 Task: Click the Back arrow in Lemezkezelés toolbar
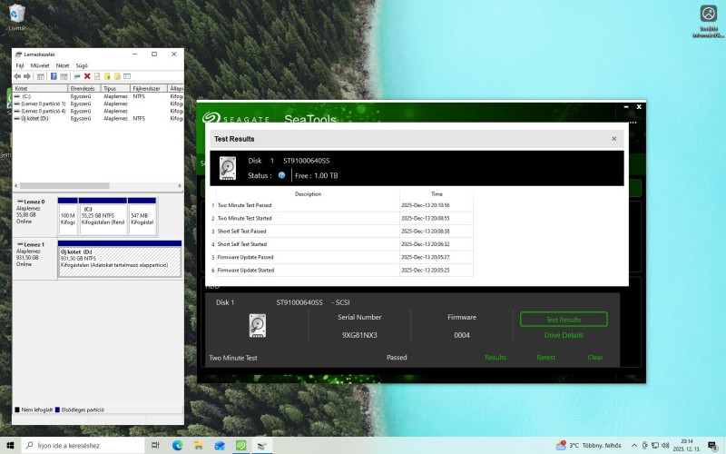[17, 76]
